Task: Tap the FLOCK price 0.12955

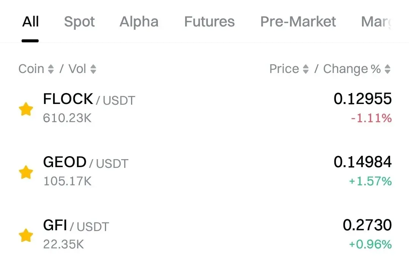Action: (x=362, y=99)
